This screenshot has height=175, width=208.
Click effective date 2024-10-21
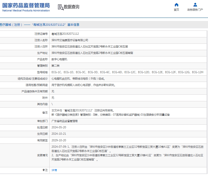(59, 134)
